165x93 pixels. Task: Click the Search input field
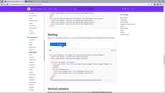pyautogui.click(x=81, y=9)
